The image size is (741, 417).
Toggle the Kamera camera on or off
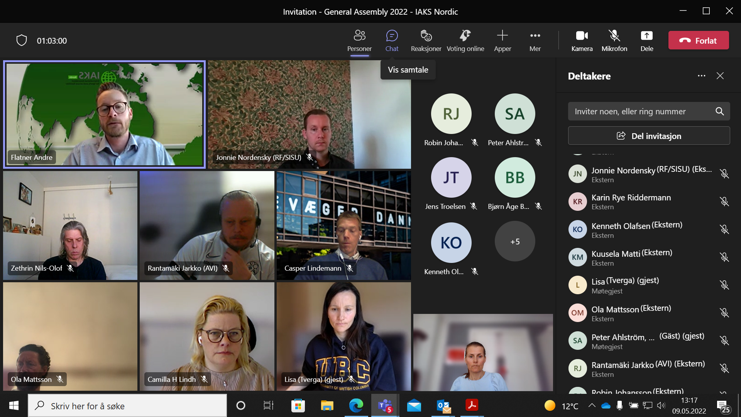[582, 41]
